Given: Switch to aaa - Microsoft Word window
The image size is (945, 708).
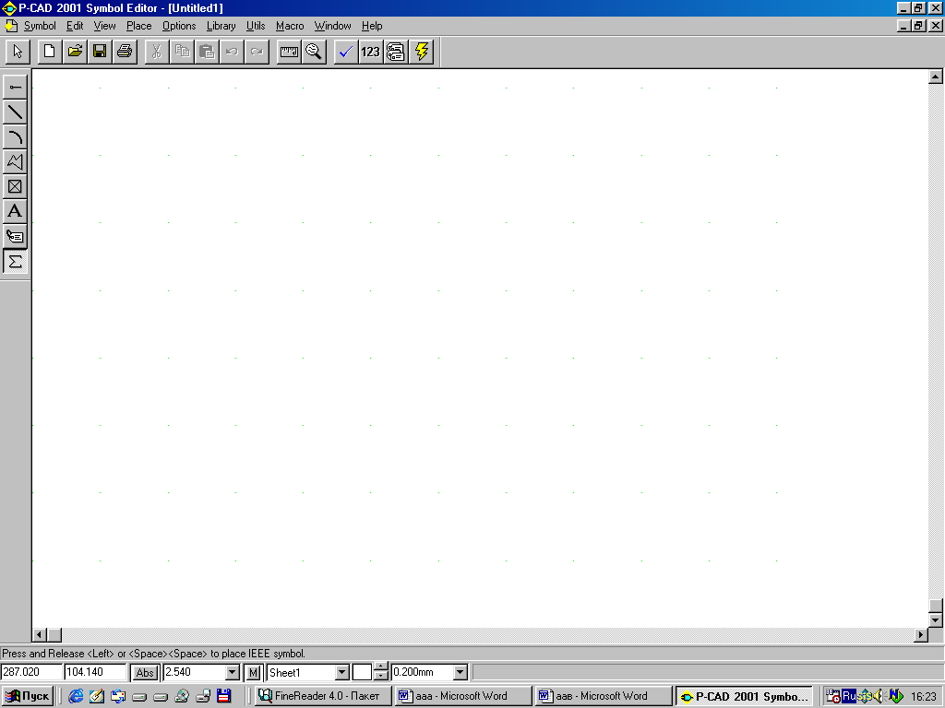Looking at the screenshot, I should pyautogui.click(x=463, y=696).
